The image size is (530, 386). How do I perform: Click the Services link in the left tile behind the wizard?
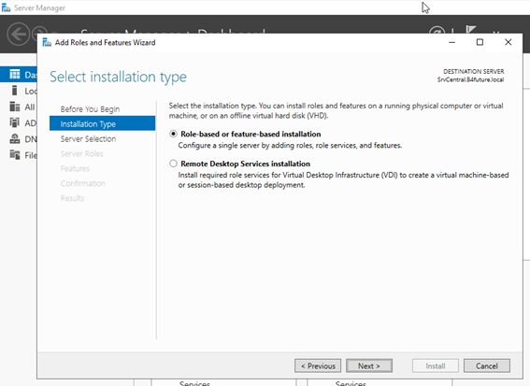tap(194, 383)
